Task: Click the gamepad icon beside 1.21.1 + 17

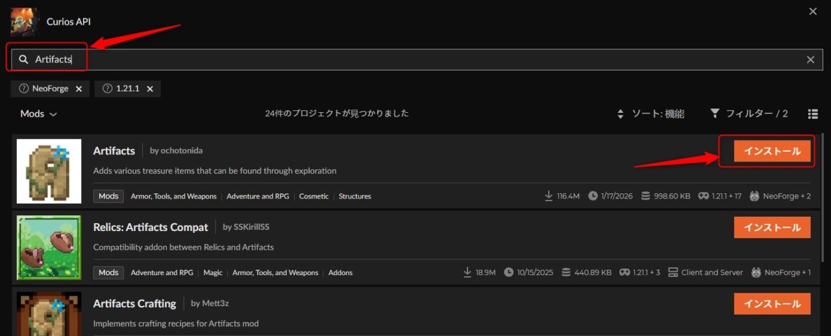Action: click(703, 196)
